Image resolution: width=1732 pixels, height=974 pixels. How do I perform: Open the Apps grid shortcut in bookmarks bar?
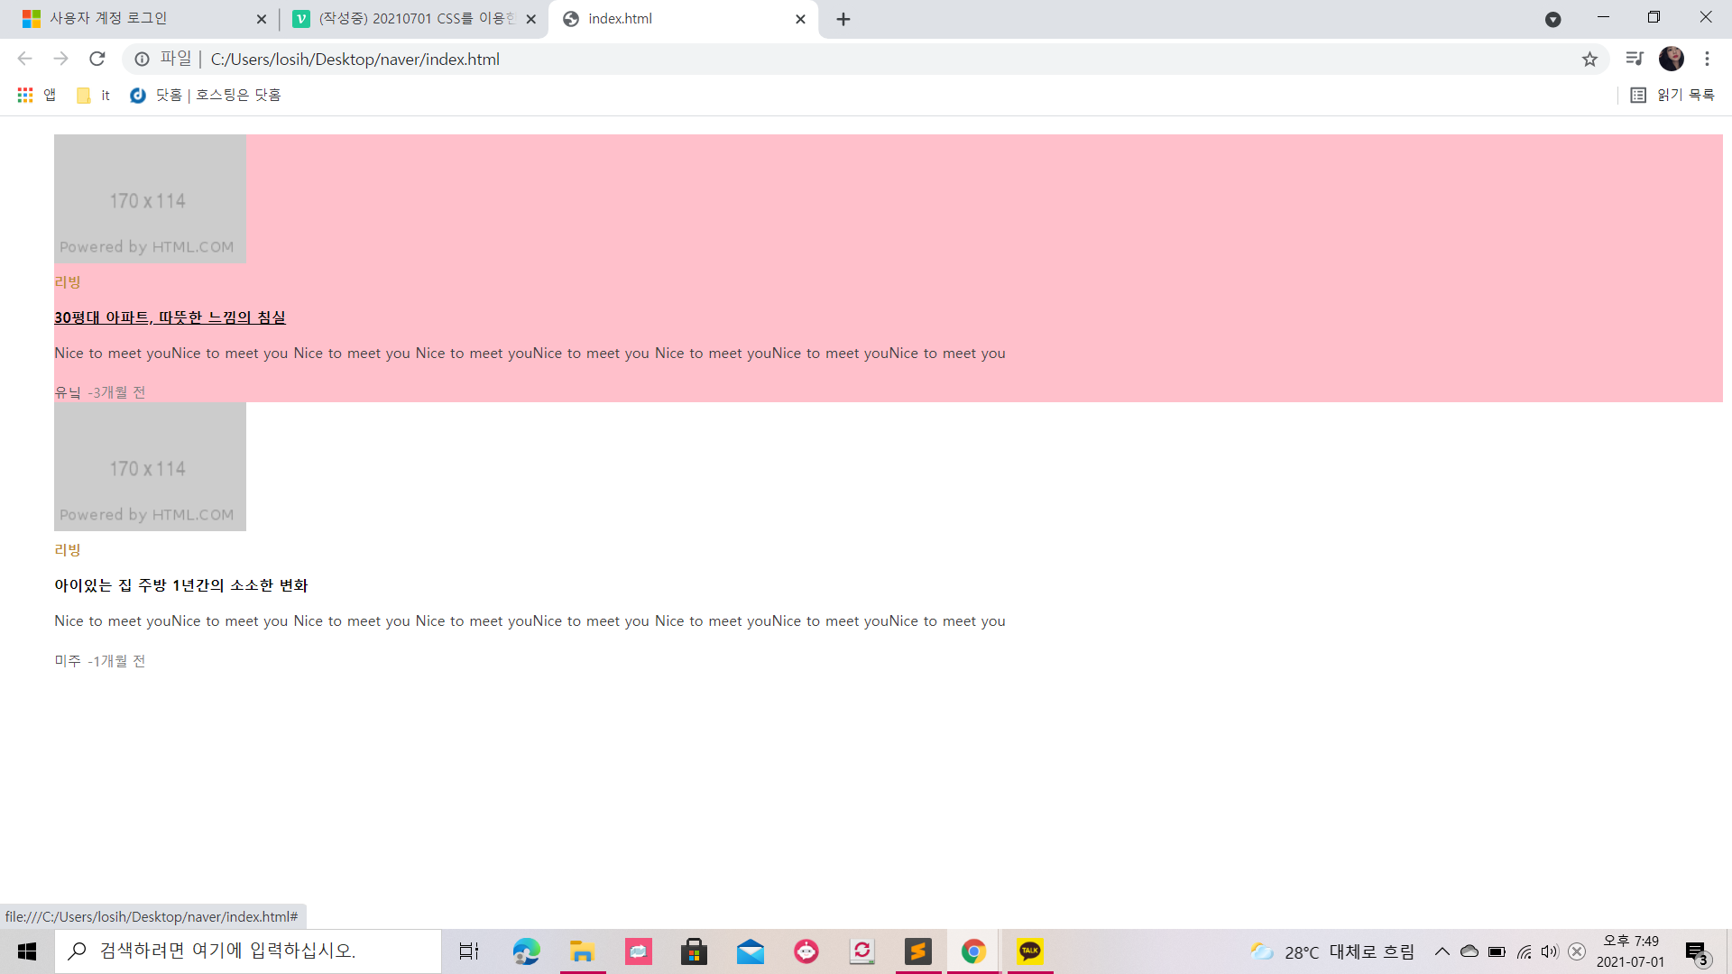click(36, 95)
